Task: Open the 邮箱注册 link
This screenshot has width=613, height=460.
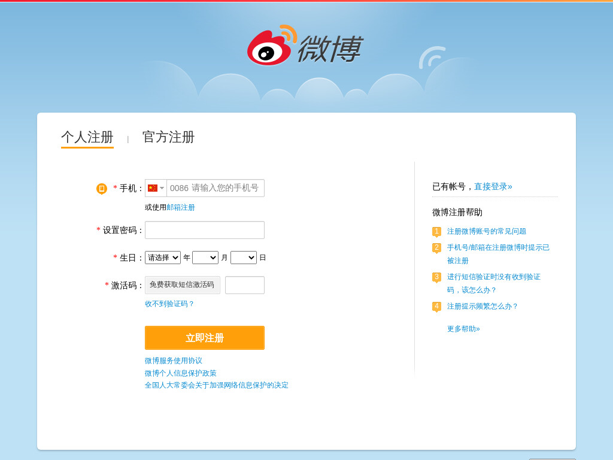Action: [181, 207]
